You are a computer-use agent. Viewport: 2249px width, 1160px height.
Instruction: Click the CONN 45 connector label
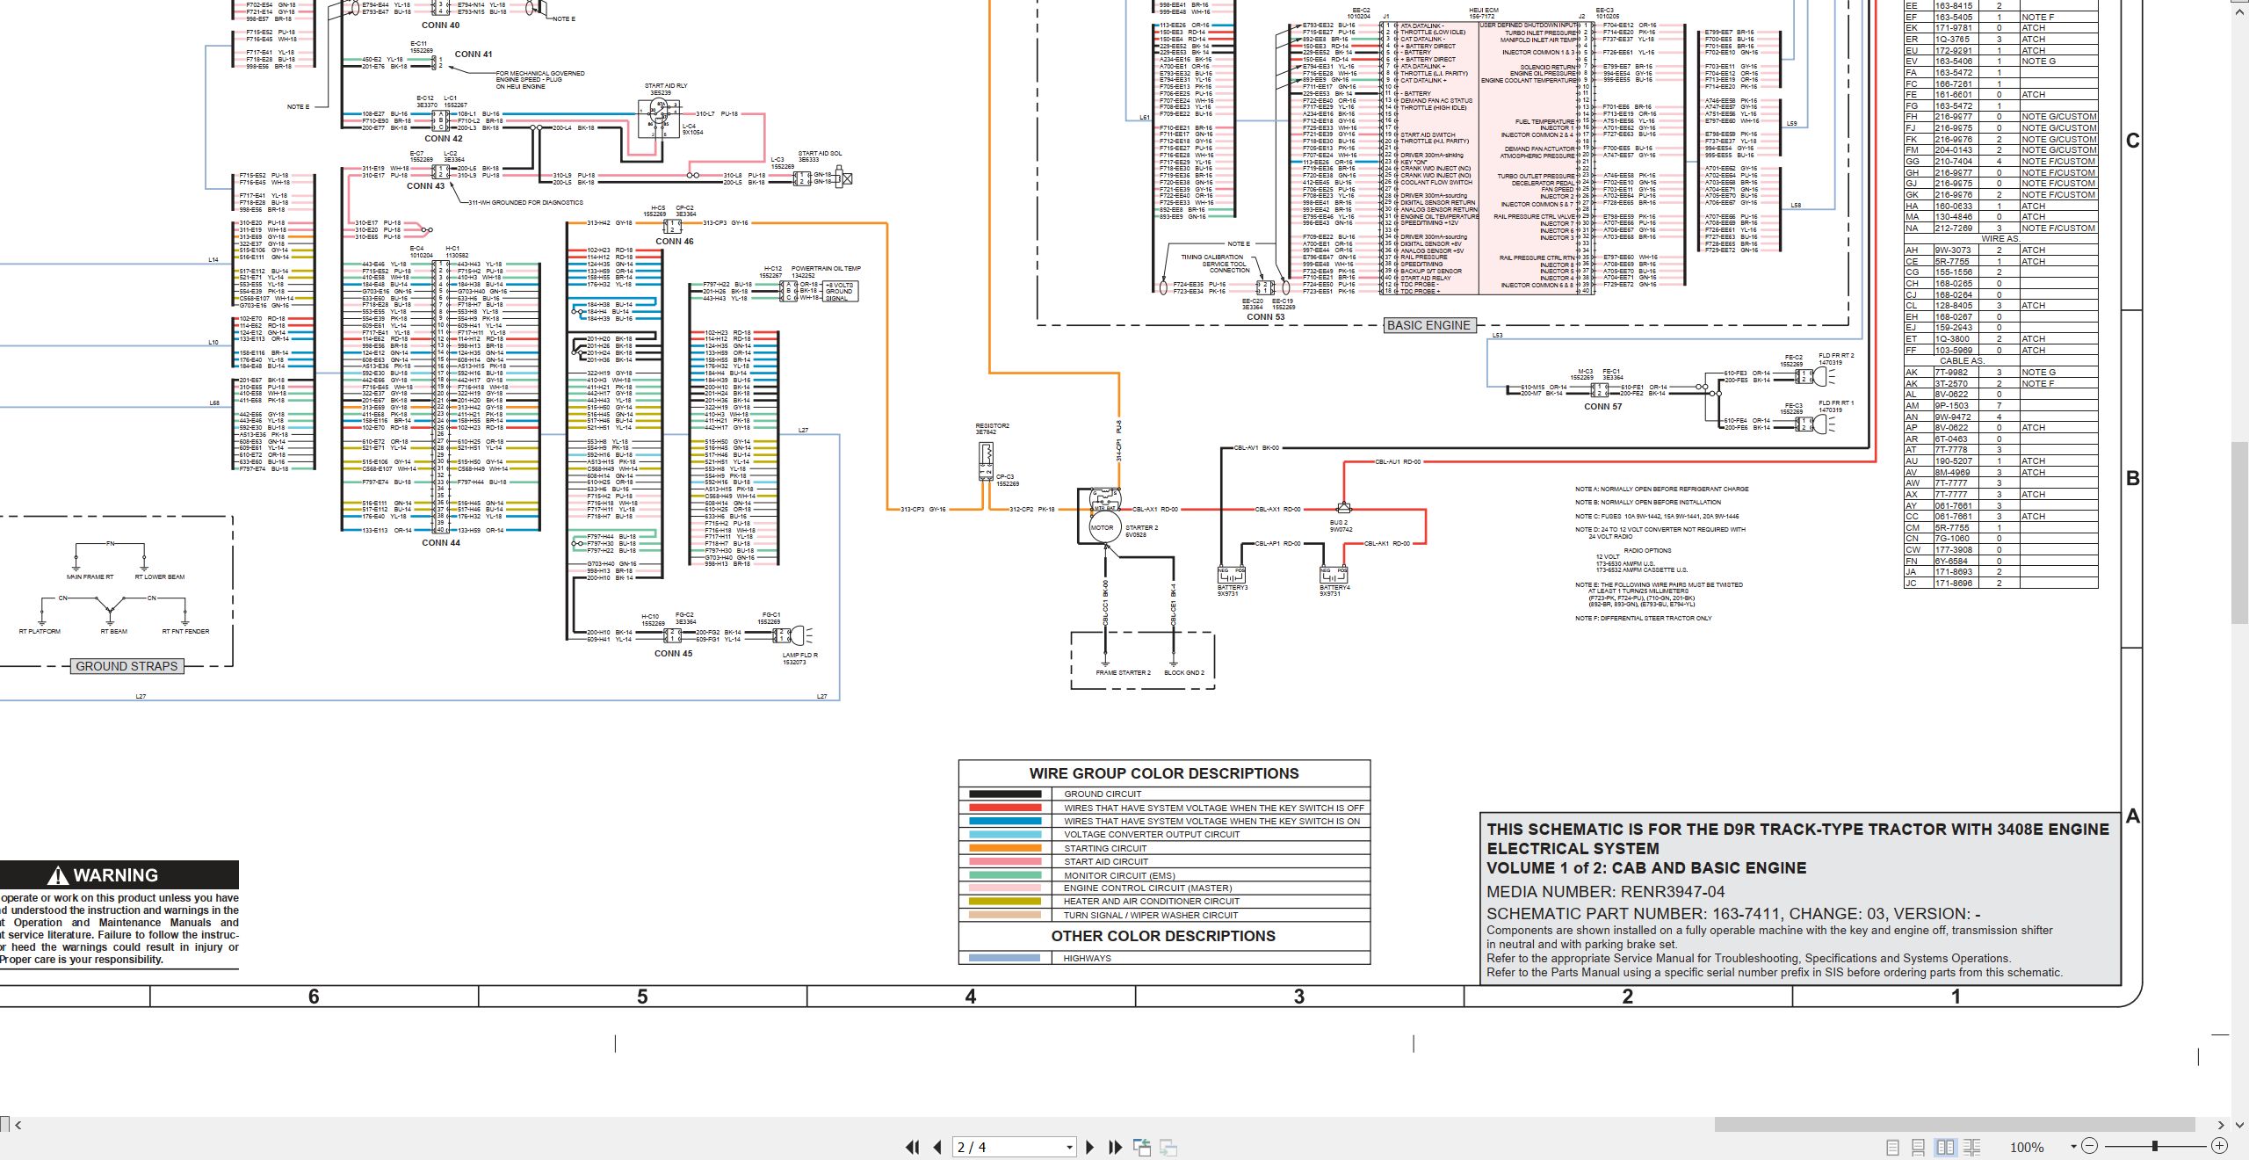click(673, 654)
